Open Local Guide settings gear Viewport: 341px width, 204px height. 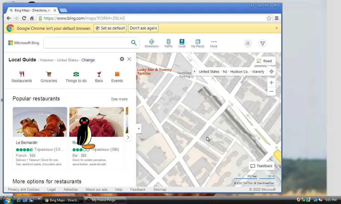point(122,59)
